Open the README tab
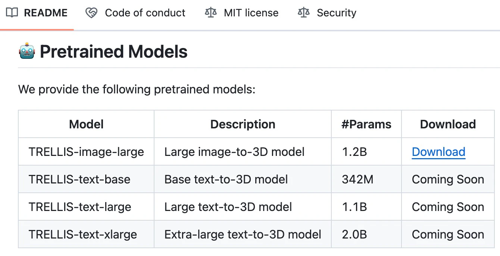The height and width of the screenshot is (256, 500). click(37, 13)
